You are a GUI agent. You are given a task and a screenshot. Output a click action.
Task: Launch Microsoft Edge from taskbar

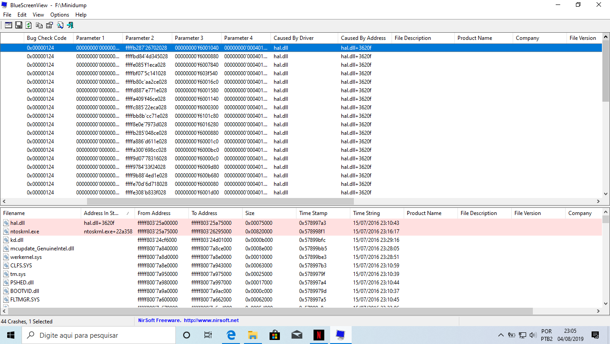pyautogui.click(x=231, y=335)
